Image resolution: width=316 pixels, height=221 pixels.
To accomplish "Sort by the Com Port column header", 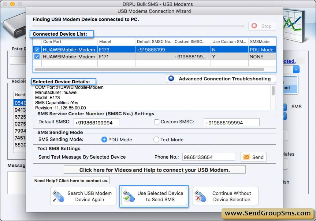I will [70, 41].
